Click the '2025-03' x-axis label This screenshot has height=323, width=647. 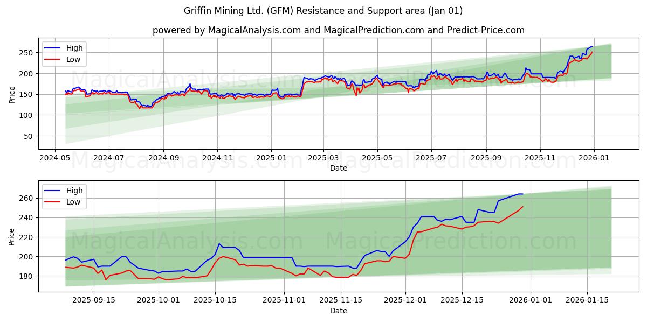(323, 159)
